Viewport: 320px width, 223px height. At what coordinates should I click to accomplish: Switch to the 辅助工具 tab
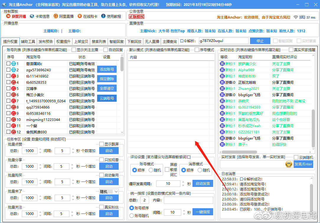coord(28,41)
